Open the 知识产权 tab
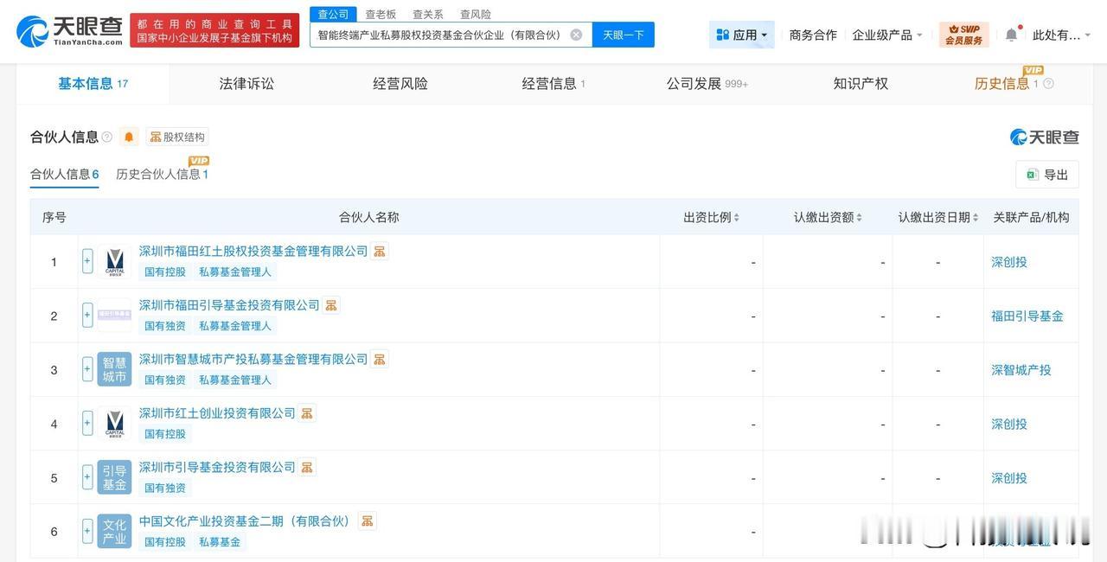Image resolution: width=1107 pixels, height=562 pixels. (861, 84)
